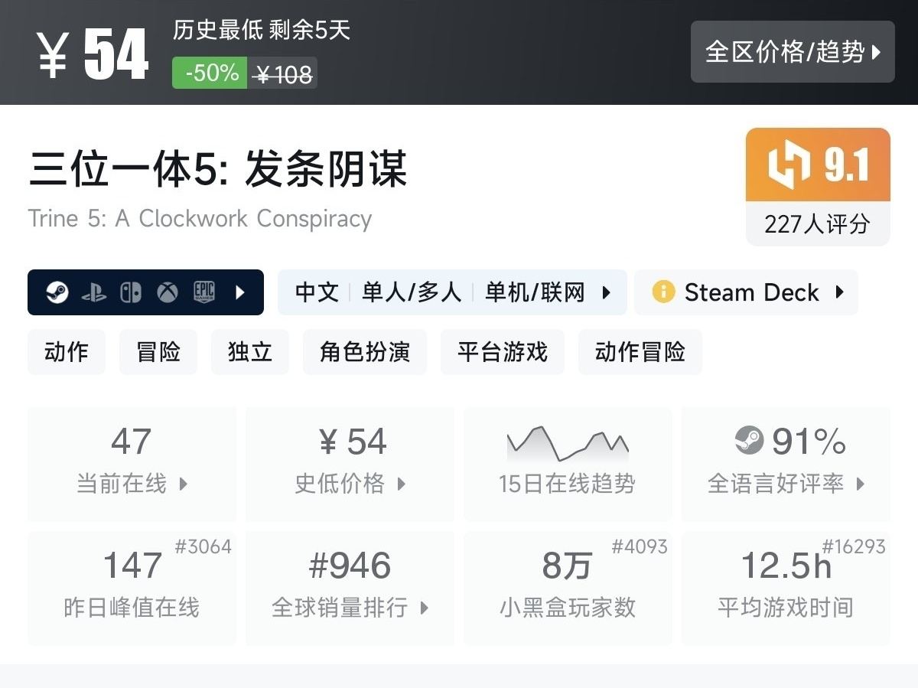The image size is (918, 688).
Task: Open 全语言好评率 details arrow
Action: pos(861,484)
